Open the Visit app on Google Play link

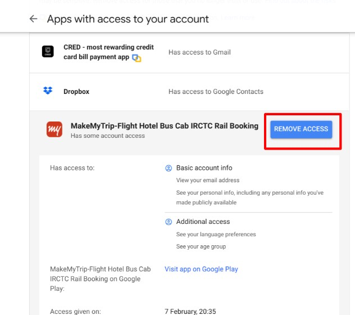[x=201, y=269]
